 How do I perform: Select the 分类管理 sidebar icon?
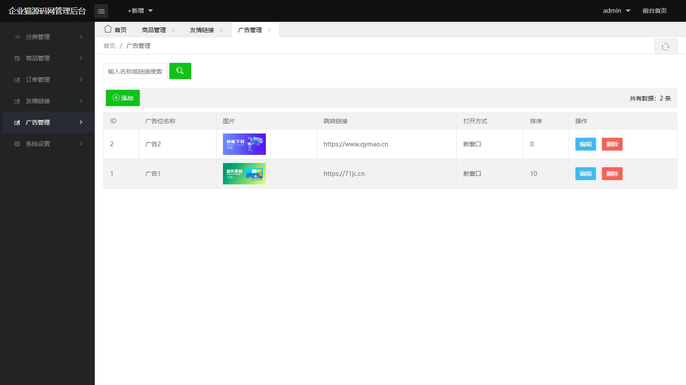point(16,37)
